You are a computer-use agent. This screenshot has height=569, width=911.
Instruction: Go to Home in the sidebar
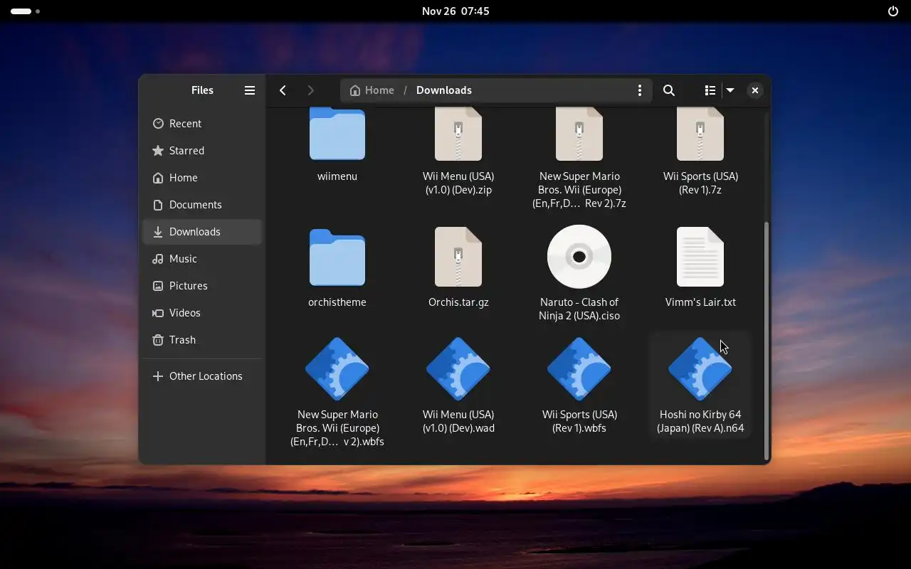tap(203, 178)
